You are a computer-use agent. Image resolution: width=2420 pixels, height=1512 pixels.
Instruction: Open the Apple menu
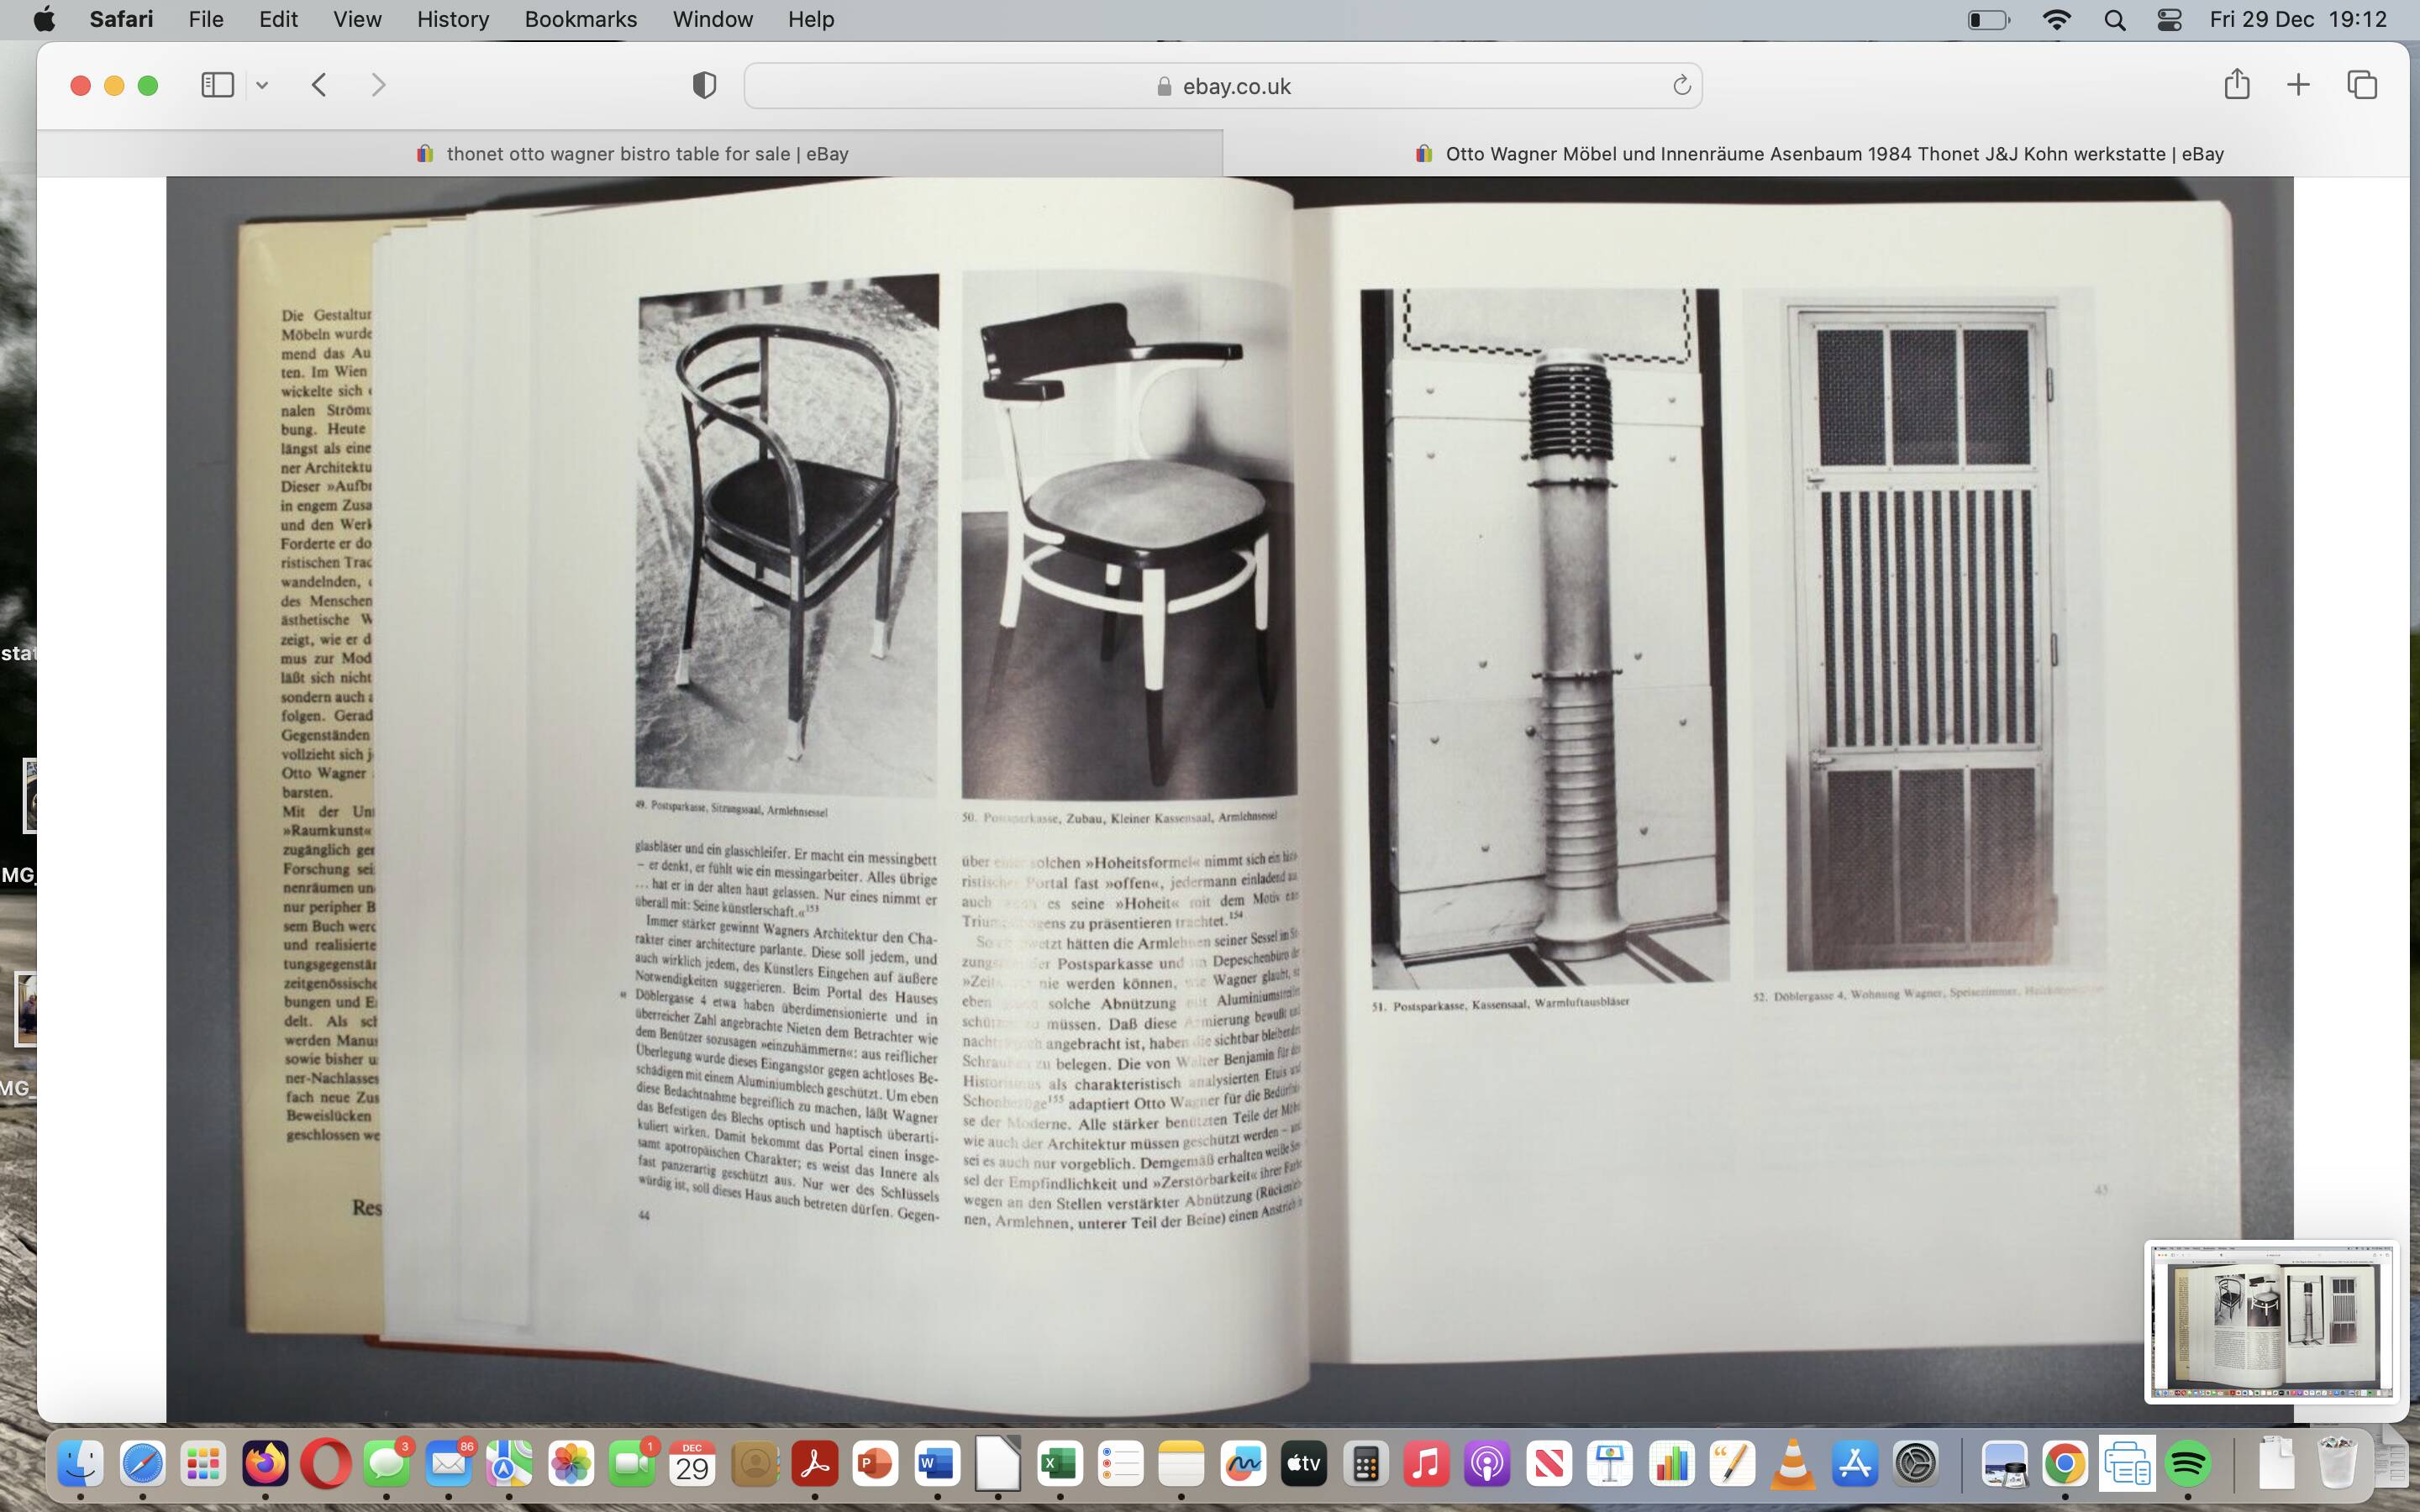(44, 19)
